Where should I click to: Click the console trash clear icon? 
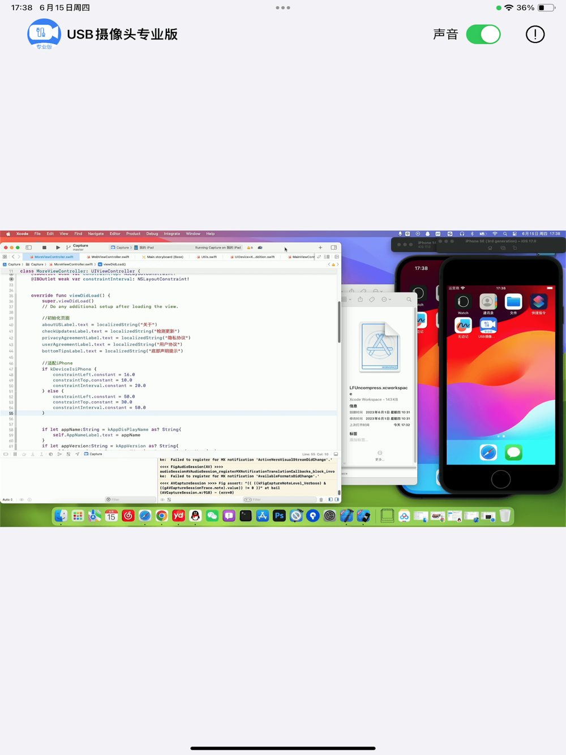point(321,500)
